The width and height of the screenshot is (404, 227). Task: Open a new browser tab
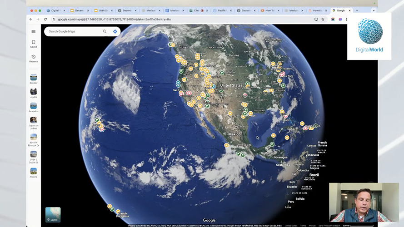357,10
